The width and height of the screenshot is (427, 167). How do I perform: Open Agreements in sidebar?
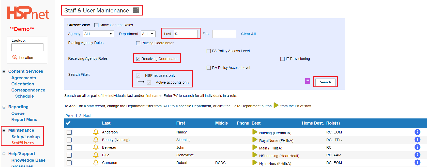pos(24,78)
